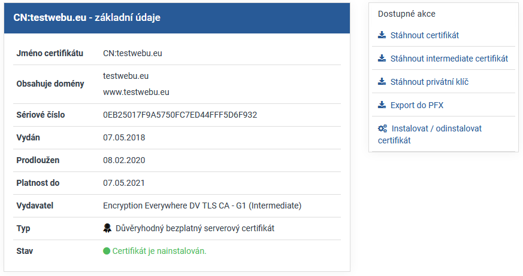The image size is (523, 276).
Task: Click the testwebu.eu domain entry
Action: pyautogui.click(x=126, y=76)
